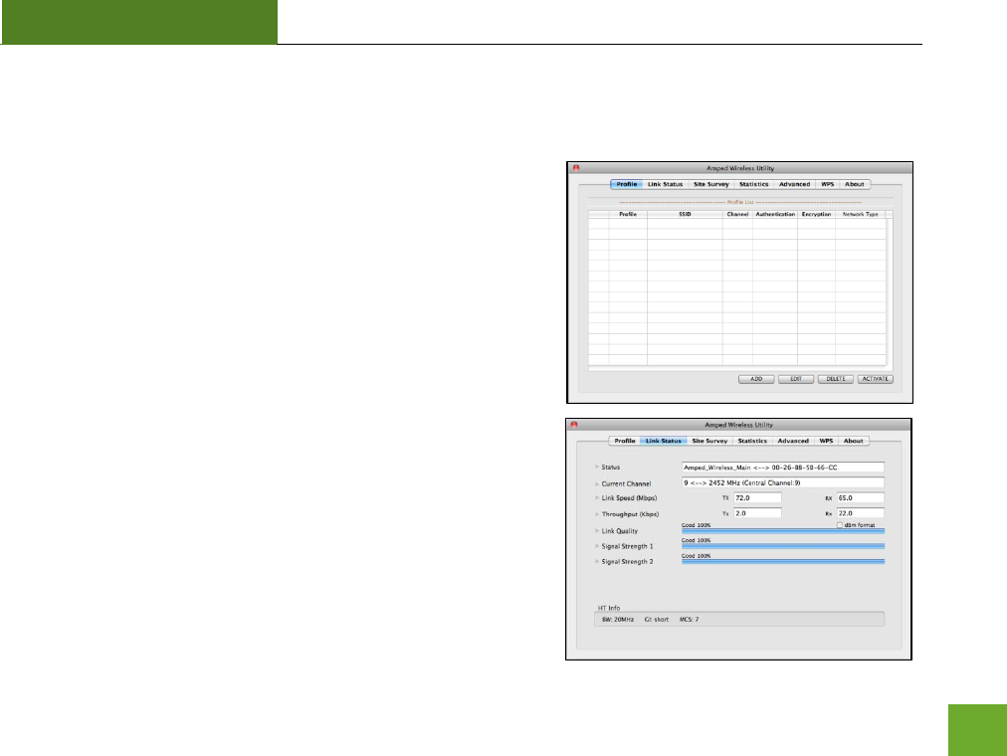Screen dimensions: 1007x756
Task: Click the DELETE profile button
Action: tap(836, 379)
